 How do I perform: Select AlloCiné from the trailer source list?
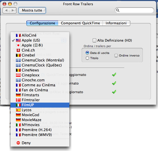tap(40, 35)
